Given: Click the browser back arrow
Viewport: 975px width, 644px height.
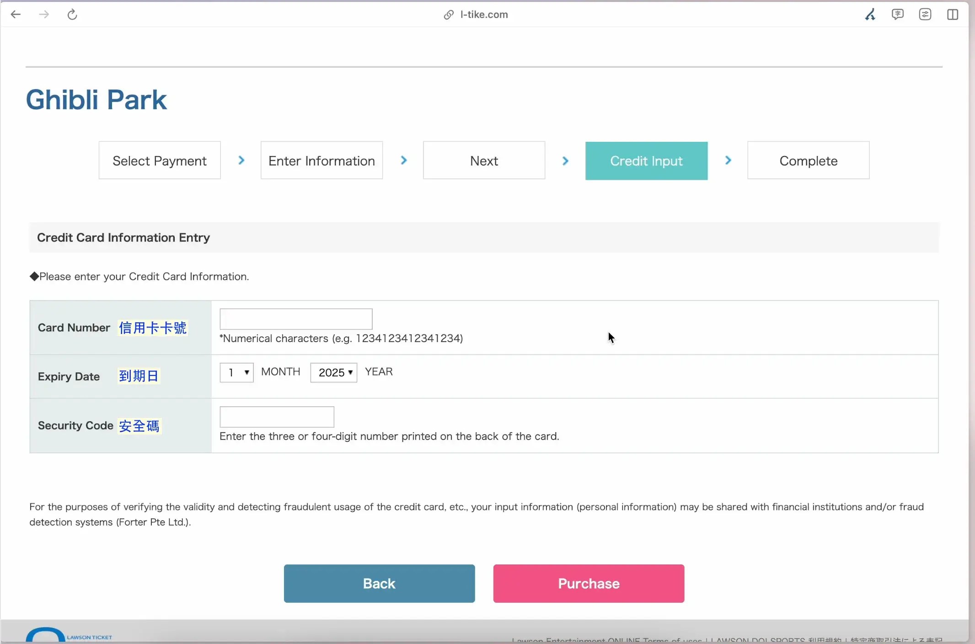Looking at the screenshot, I should tap(16, 15).
